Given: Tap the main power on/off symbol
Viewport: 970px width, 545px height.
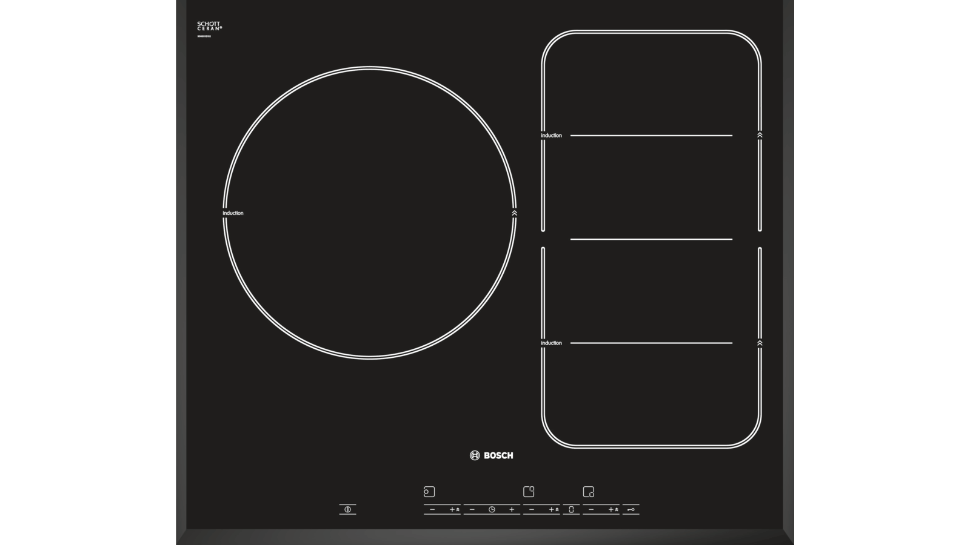Looking at the screenshot, I should (x=347, y=509).
